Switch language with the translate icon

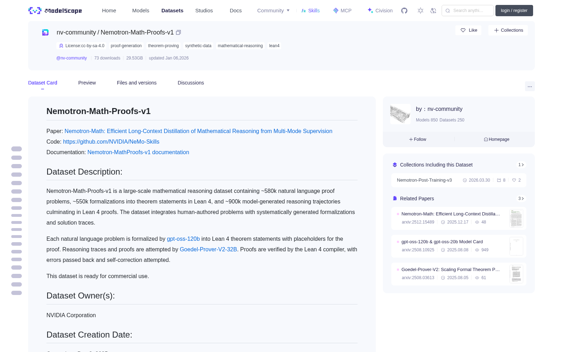click(433, 11)
